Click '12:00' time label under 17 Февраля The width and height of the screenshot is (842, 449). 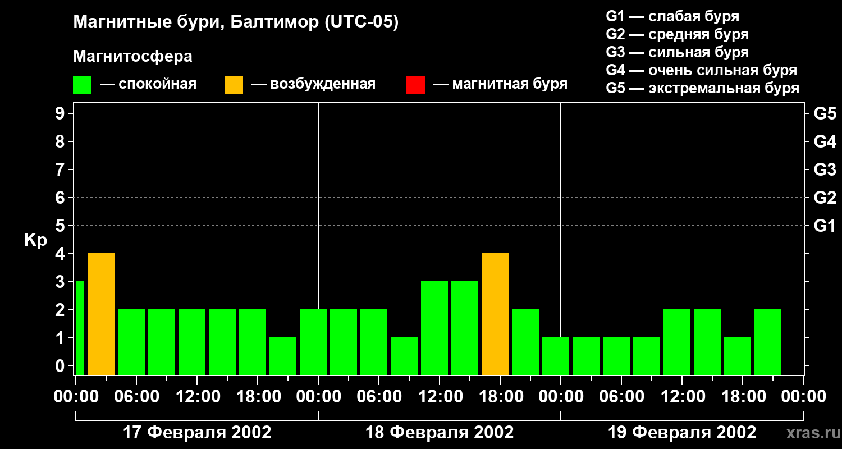coord(197,397)
